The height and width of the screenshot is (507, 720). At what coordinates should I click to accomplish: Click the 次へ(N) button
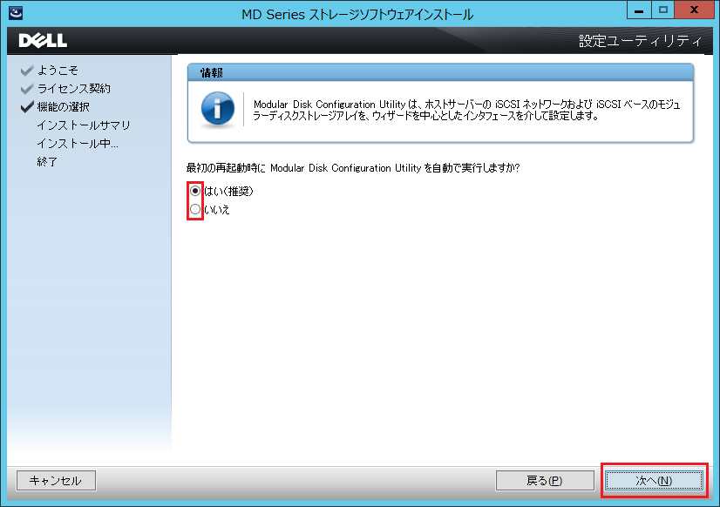tap(654, 480)
